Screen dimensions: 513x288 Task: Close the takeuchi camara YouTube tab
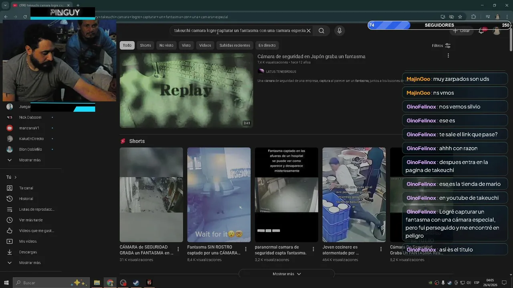[x=68, y=5]
